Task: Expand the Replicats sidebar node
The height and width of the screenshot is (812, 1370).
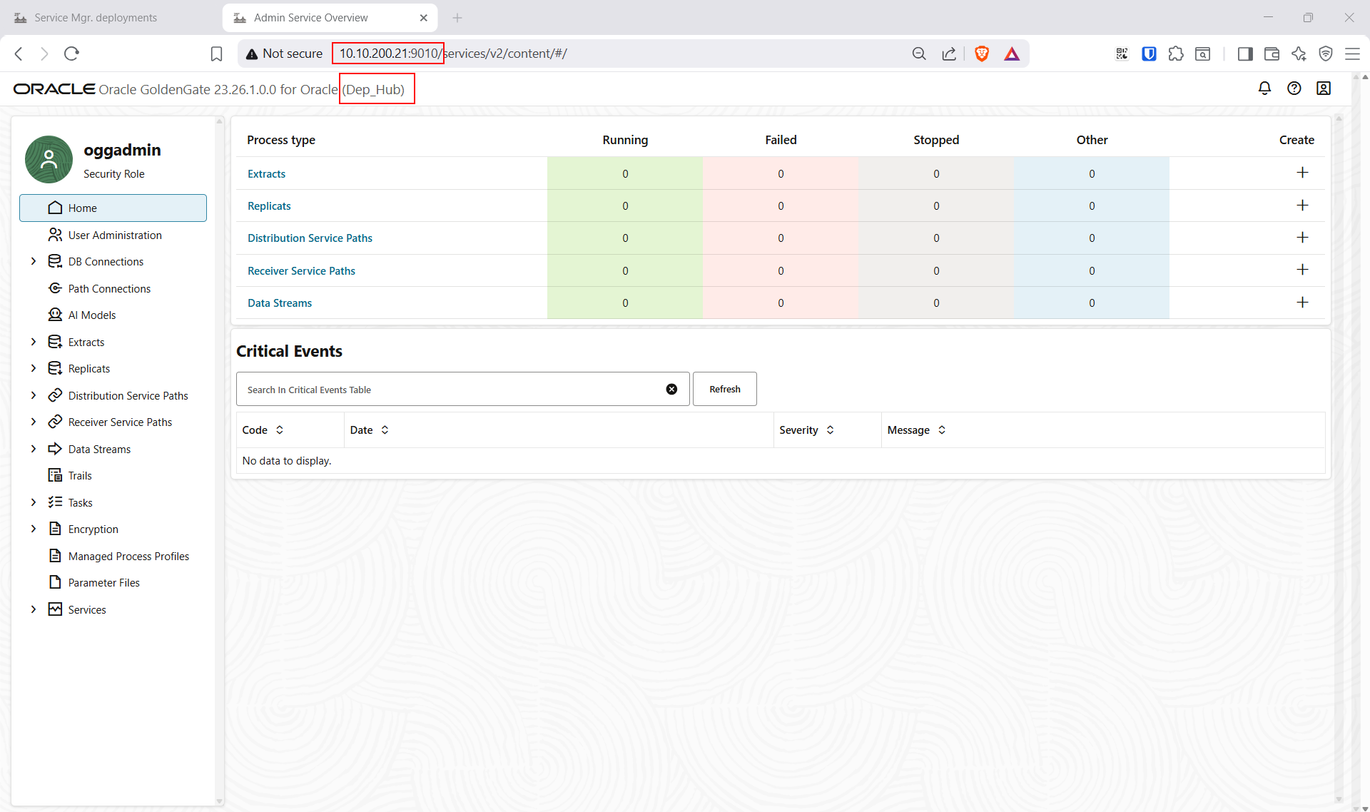Action: (34, 368)
